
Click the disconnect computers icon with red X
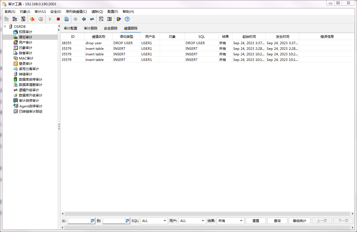coord(15,19)
